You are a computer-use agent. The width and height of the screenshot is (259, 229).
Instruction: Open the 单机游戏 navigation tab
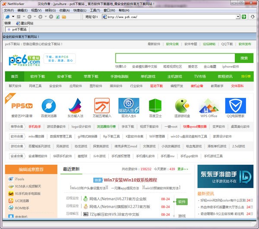pos(148,76)
